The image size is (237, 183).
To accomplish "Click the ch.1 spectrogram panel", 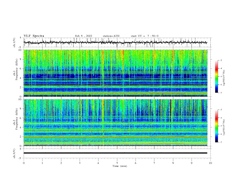I will click(115, 73).
